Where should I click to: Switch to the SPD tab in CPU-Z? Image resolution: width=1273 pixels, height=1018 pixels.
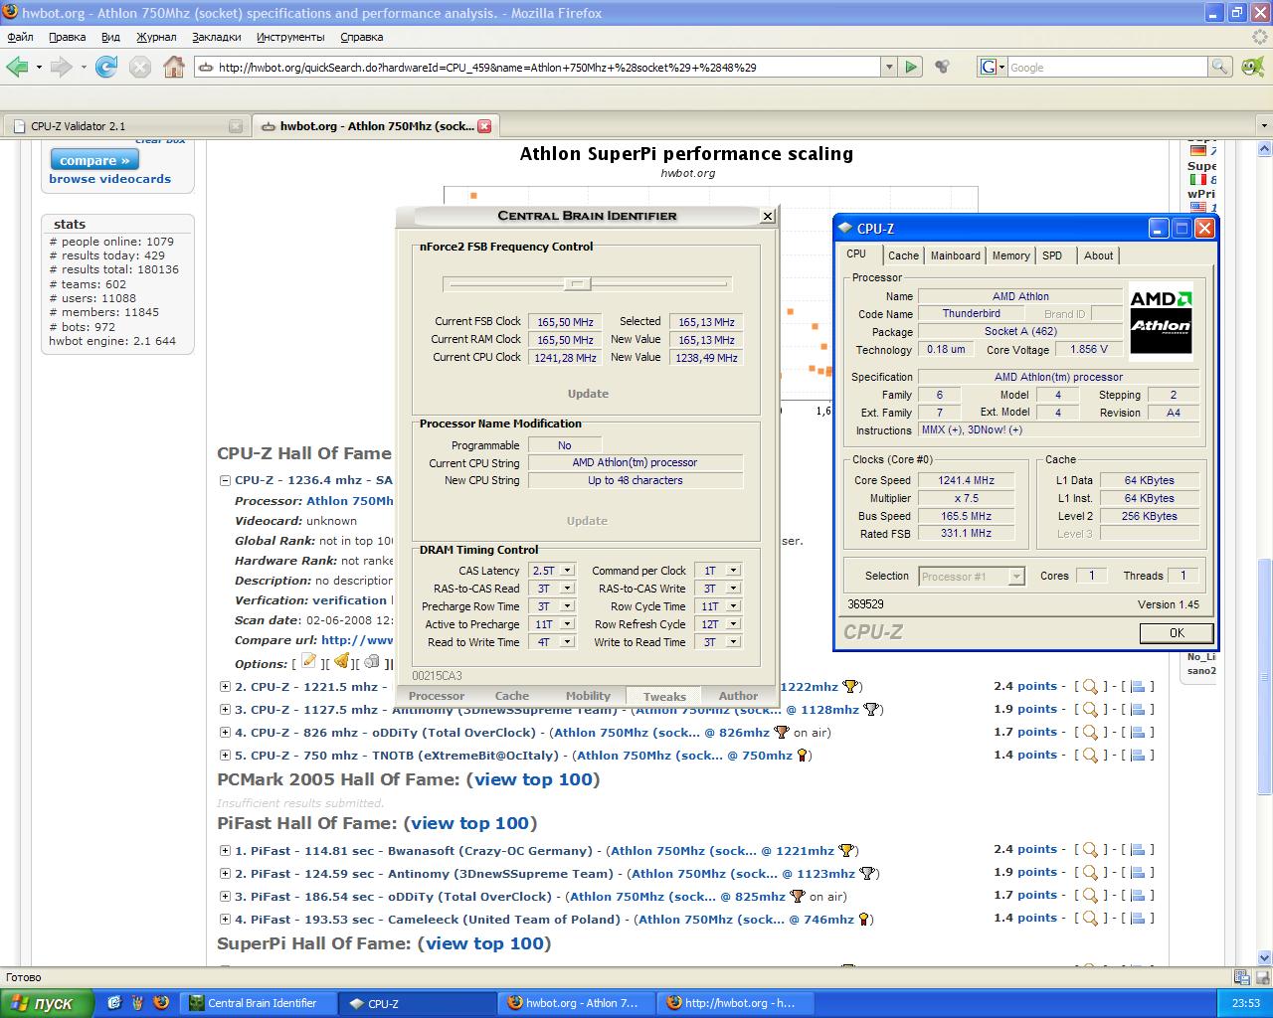[x=1052, y=255]
